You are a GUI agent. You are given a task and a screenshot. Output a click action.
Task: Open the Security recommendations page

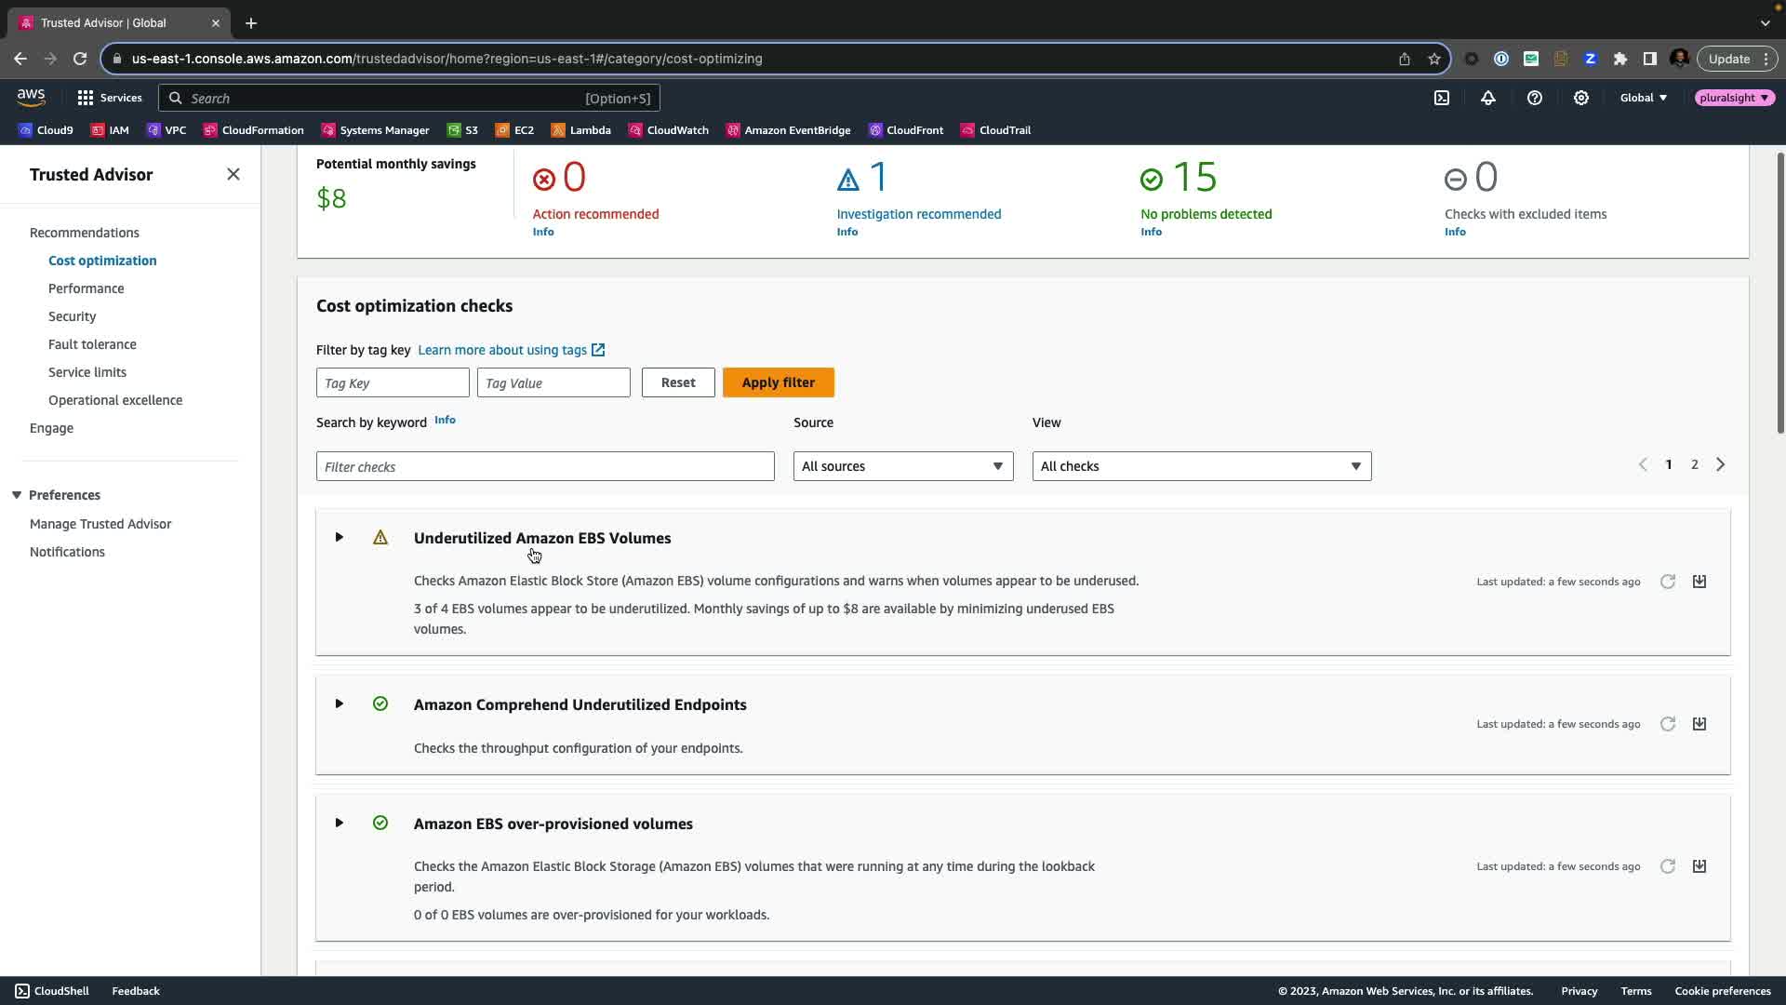tap(72, 316)
